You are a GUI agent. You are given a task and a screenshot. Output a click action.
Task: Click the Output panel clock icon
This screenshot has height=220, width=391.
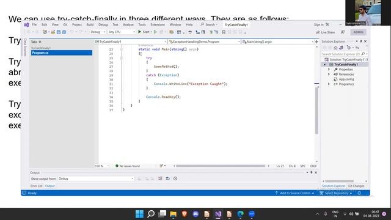[175, 178]
